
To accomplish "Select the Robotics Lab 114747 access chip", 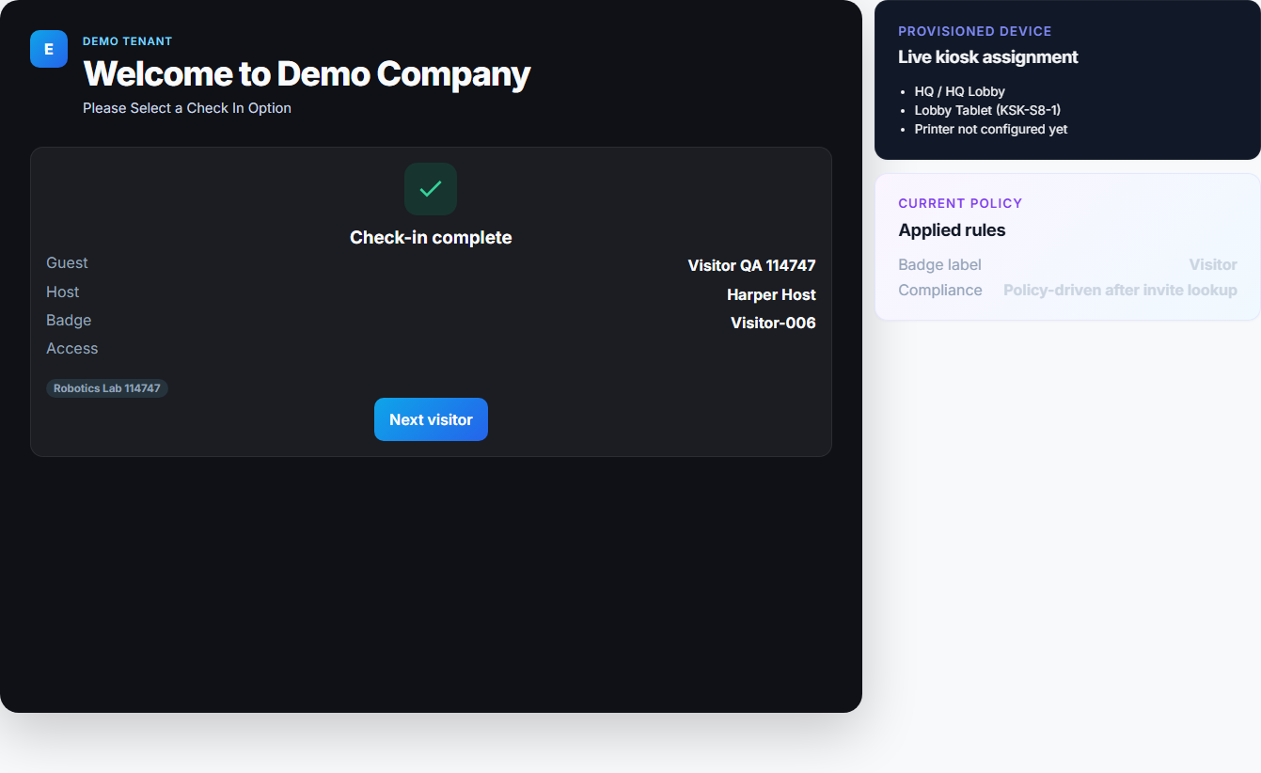I will coord(107,388).
